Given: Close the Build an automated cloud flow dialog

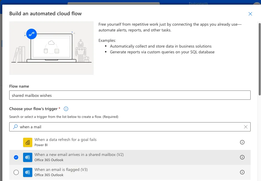Looking at the screenshot, I should coord(250,14).
